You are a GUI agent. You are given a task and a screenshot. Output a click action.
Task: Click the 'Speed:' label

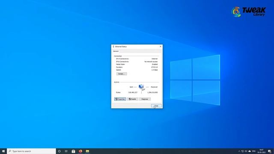click(x=119, y=70)
